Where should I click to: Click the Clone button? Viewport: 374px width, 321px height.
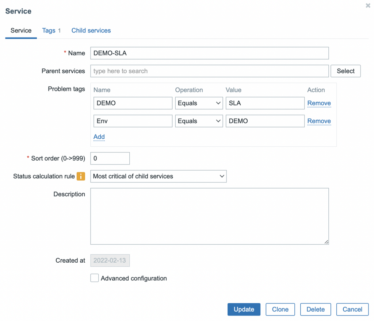[x=280, y=309]
